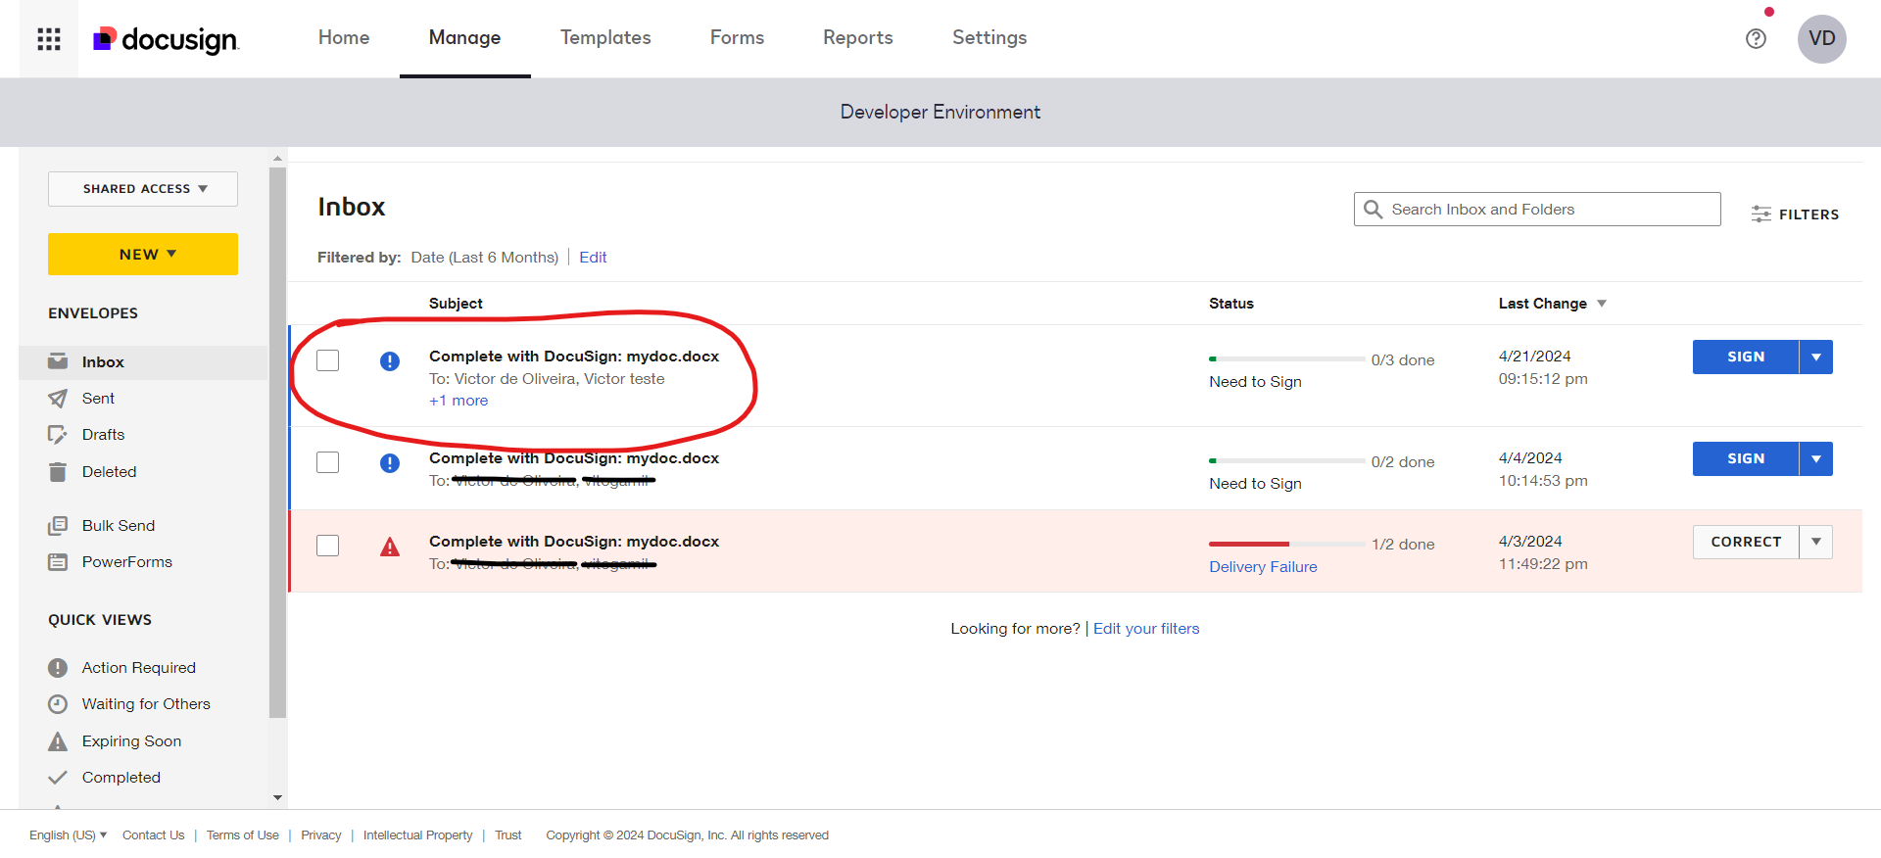This screenshot has height=858, width=1881.
Task: Click the Edit filter link
Action: pos(593,258)
